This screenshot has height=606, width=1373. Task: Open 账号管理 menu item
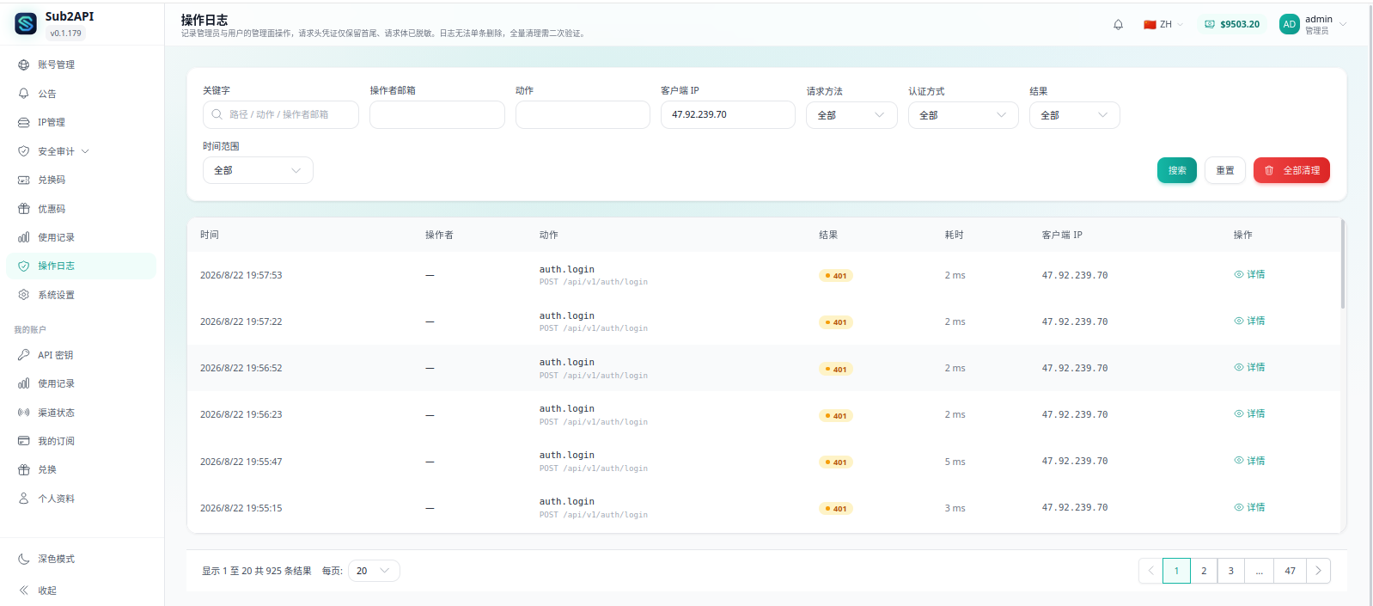(x=82, y=64)
